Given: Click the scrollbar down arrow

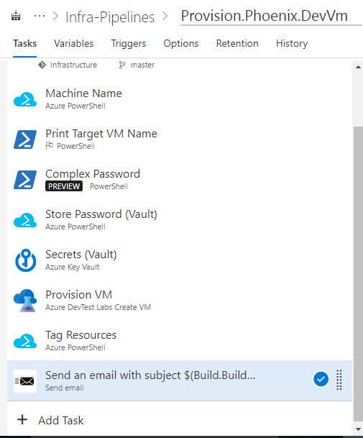Looking at the screenshot, I should click(358, 429).
